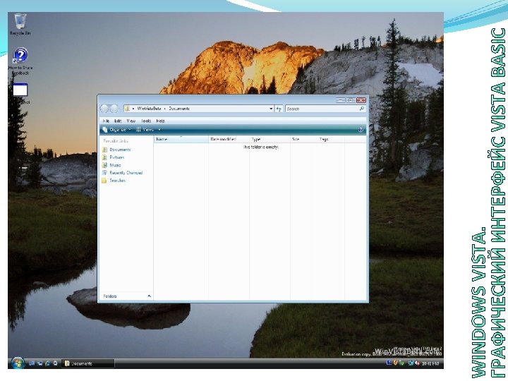This screenshot has height=381, width=508.
Task: Click the fourth quick launch icon
Action: pos(56,363)
